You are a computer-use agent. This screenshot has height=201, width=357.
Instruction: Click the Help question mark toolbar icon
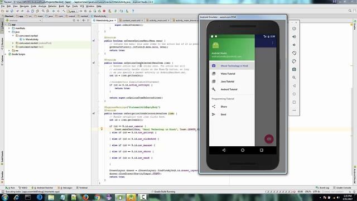tap(133, 11)
